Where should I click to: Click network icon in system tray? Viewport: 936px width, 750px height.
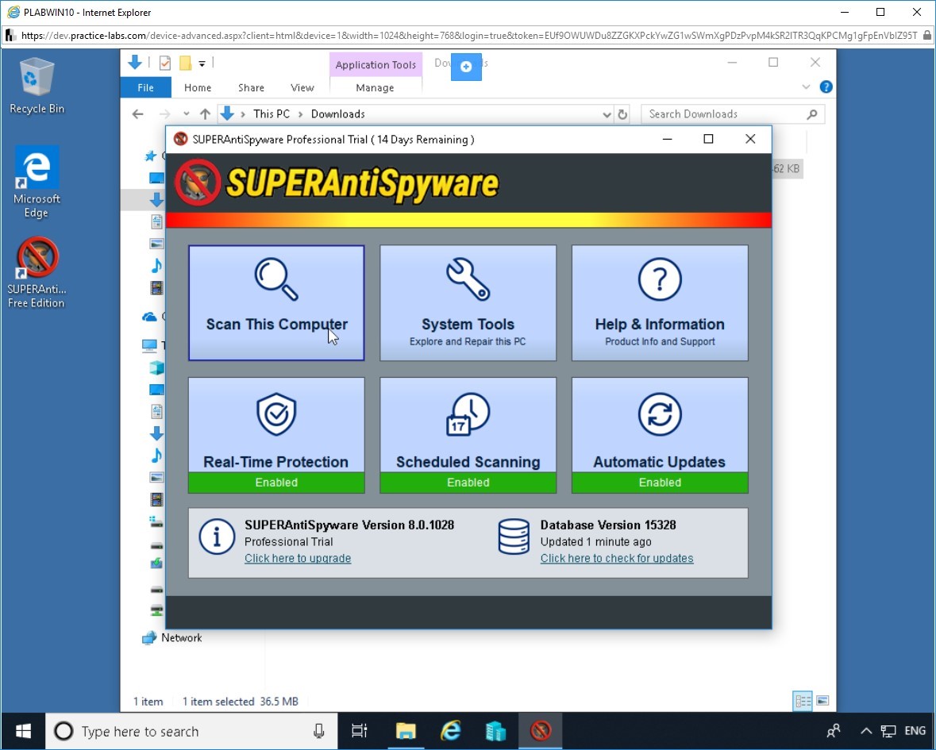[x=888, y=731]
